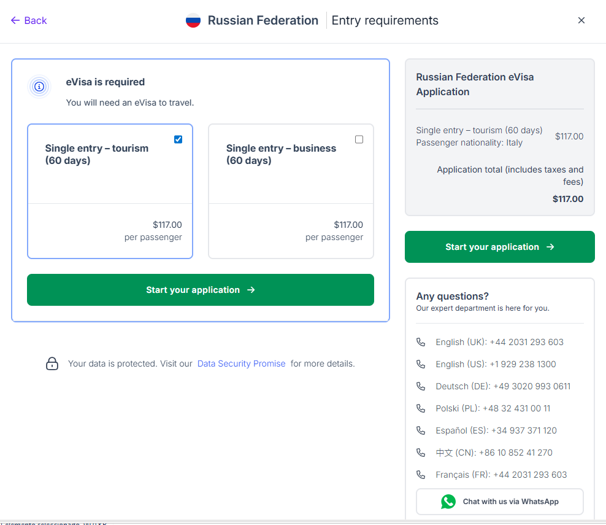Click Passenger nationality: Italy text

click(x=469, y=142)
